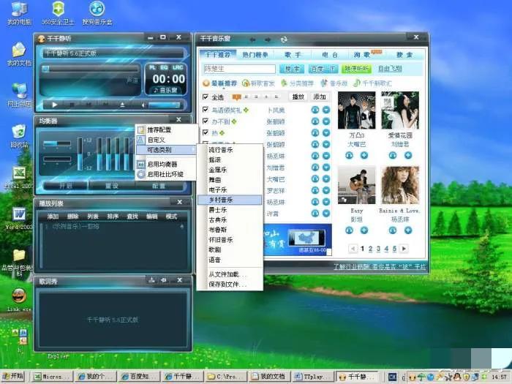
Task: Toggle the LRC lyrics panel indicator
Action: pyautogui.click(x=178, y=67)
